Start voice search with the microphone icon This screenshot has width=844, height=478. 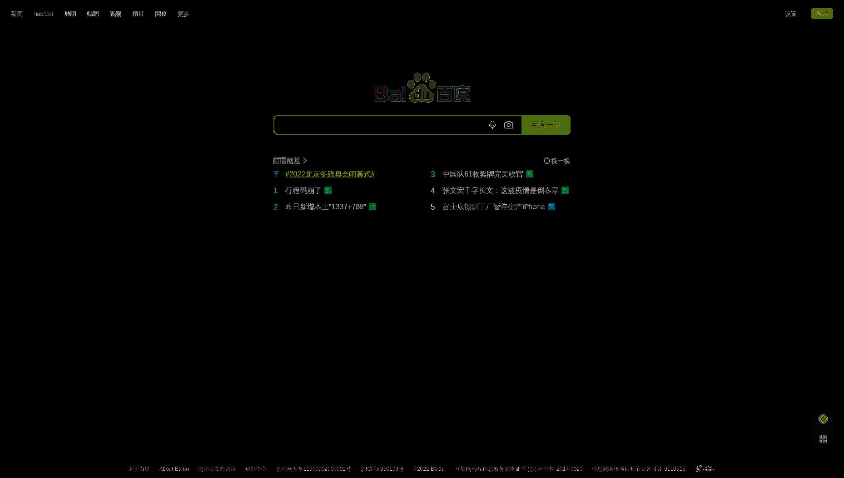point(492,125)
